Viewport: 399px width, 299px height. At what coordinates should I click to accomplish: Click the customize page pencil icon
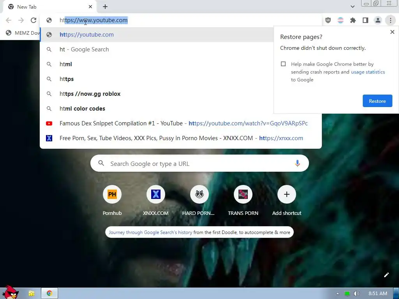[386, 275]
